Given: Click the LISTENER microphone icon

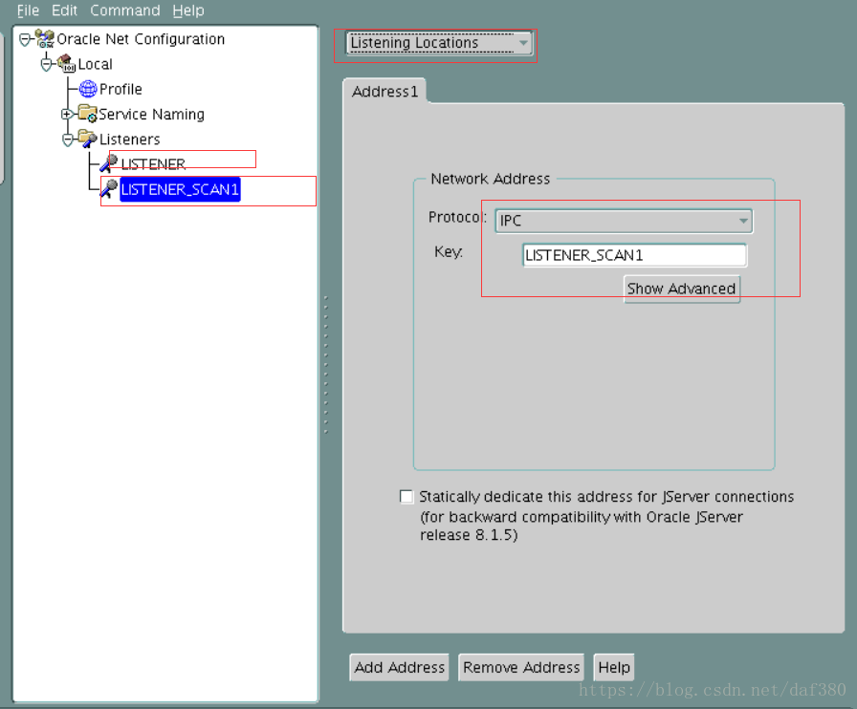Looking at the screenshot, I should pos(109,163).
